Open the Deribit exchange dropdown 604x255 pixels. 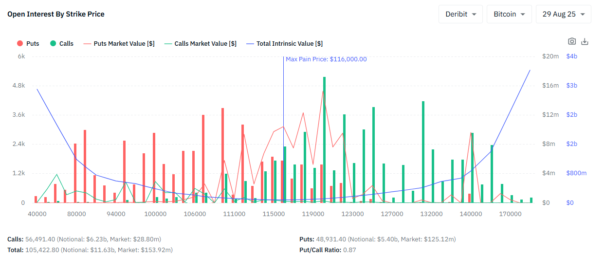tap(460, 14)
